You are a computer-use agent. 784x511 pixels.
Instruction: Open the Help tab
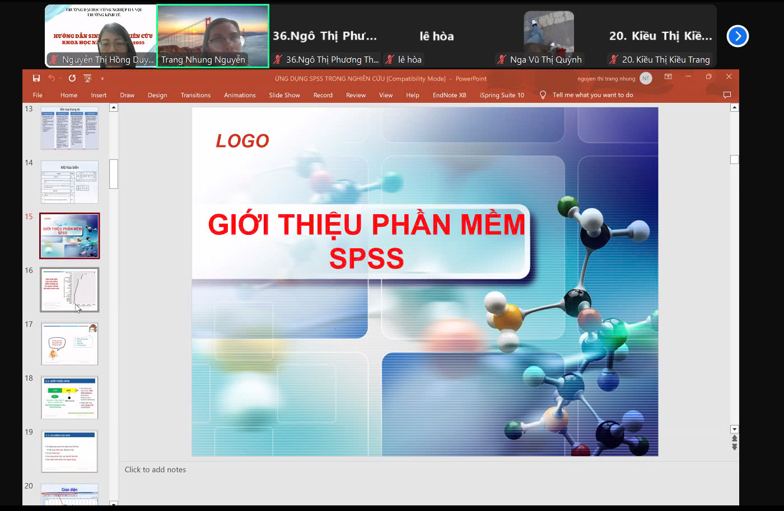click(x=413, y=95)
